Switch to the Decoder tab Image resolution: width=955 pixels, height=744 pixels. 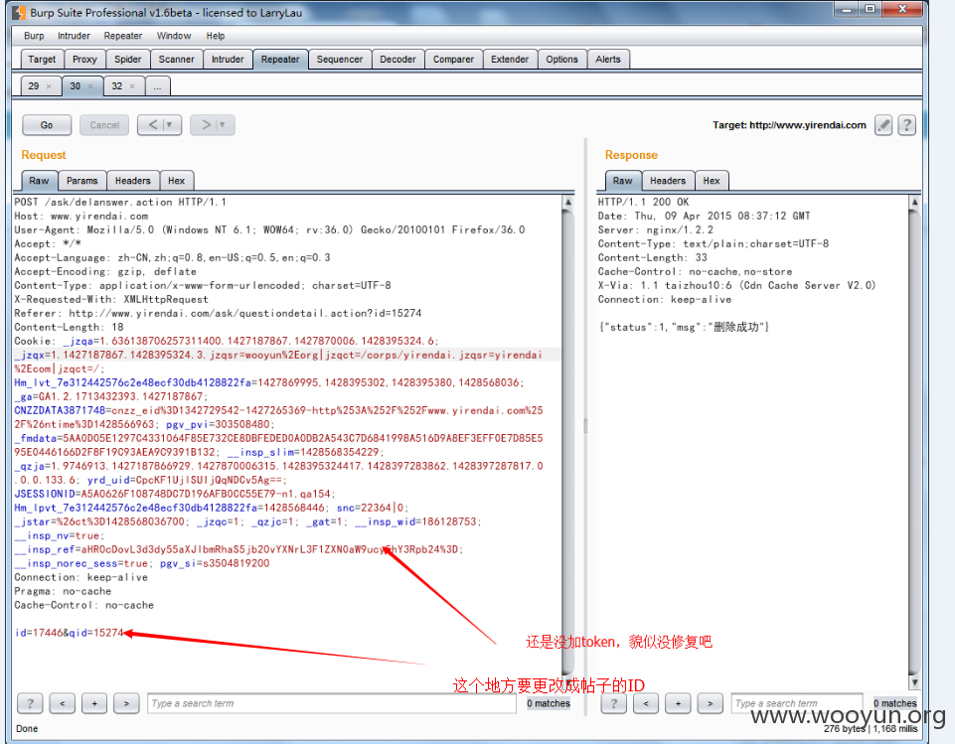click(x=398, y=59)
